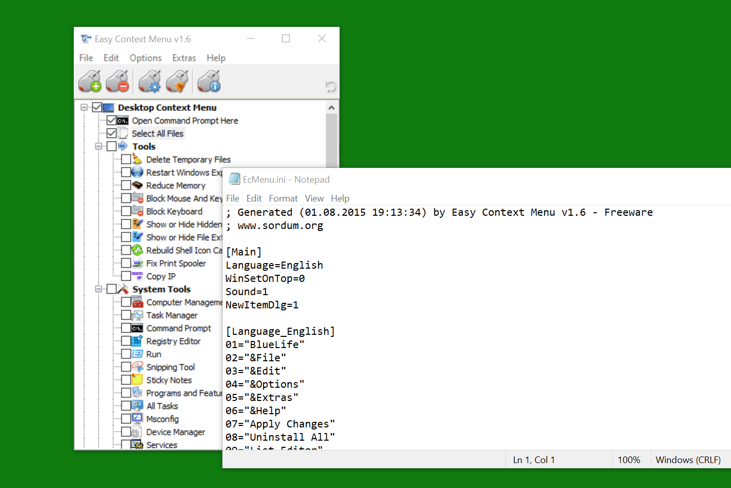Image resolution: width=731 pixels, height=488 pixels.
Task: Open the About info mouse toolbar icon
Action: pos(209,81)
